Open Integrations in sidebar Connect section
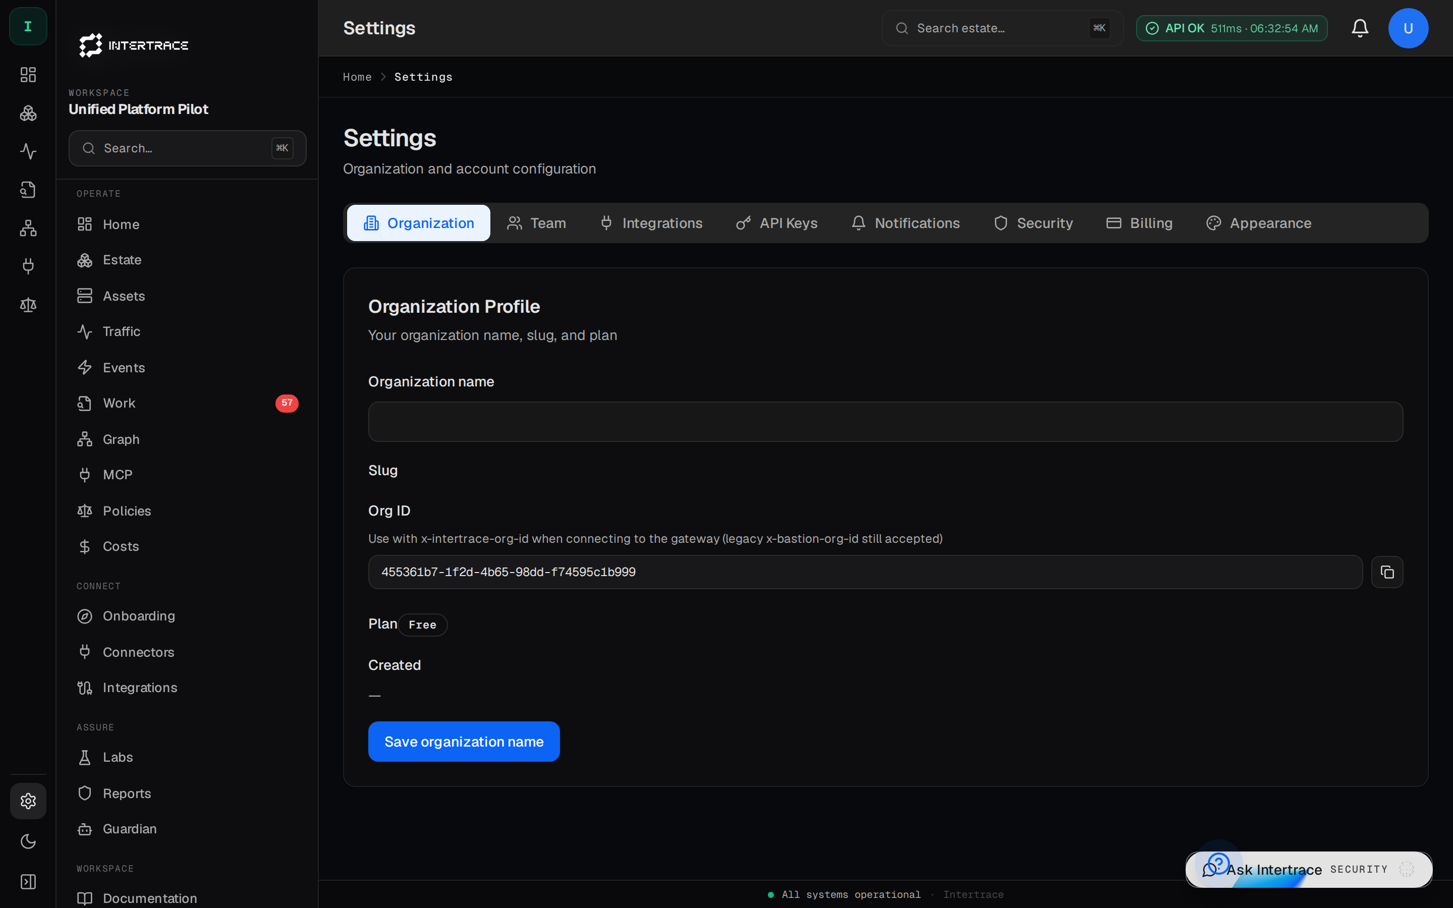 point(187,688)
